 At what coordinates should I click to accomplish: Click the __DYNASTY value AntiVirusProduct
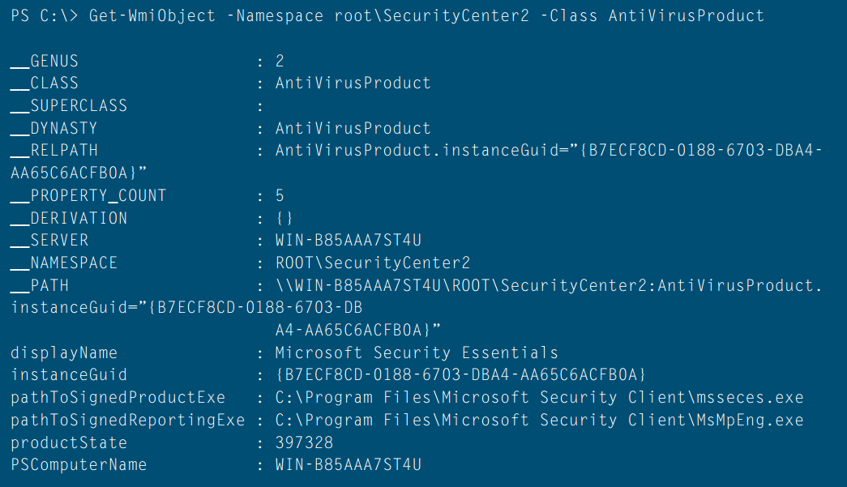(x=353, y=128)
